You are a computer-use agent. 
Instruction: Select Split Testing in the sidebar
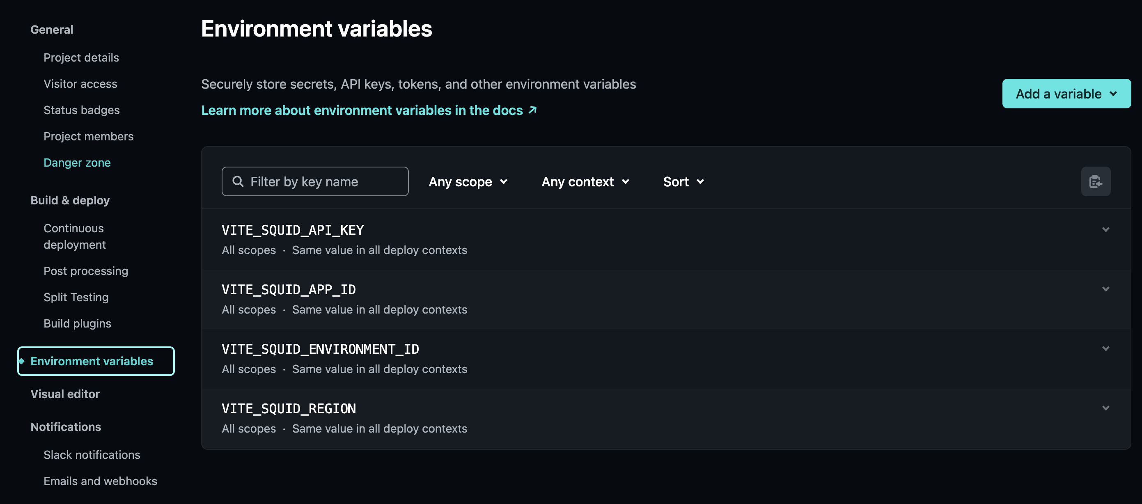tap(76, 297)
